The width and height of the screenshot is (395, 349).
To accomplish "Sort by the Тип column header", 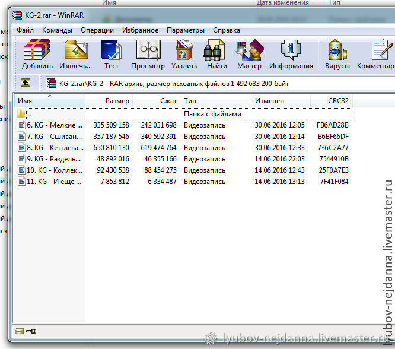I will point(216,101).
